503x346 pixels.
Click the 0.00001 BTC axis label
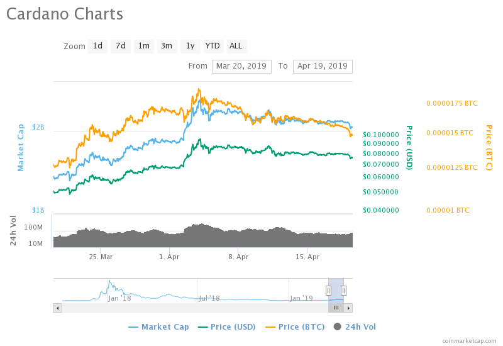tap(448, 210)
